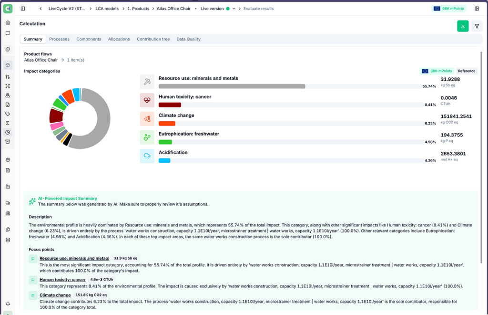This screenshot has height=315, width=488.
Task: Open the tag labels sidebar icon
Action: 8,114
